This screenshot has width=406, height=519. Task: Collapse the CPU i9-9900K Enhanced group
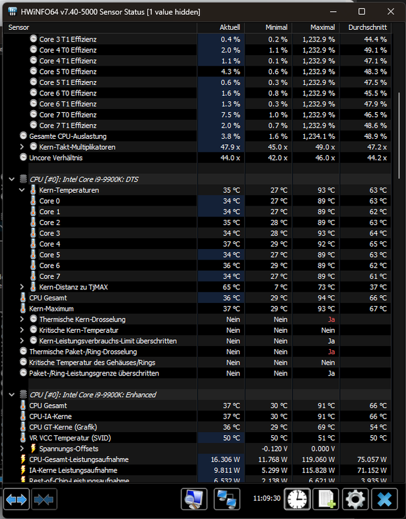pyautogui.click(x=12, y=394)
